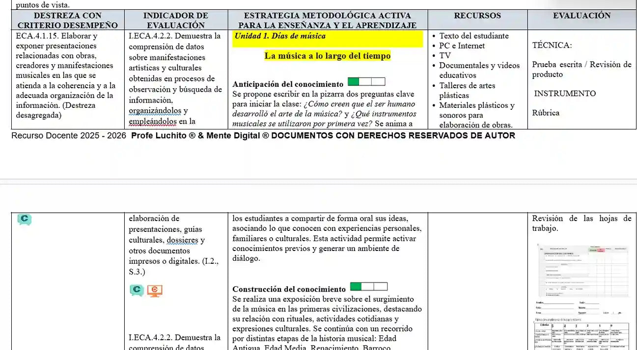Click the 'DESTREZA CON CRITERIO DESEMPEÑO' column header
This screenshot has height=350, width=637.
click(x=67, y=20)
